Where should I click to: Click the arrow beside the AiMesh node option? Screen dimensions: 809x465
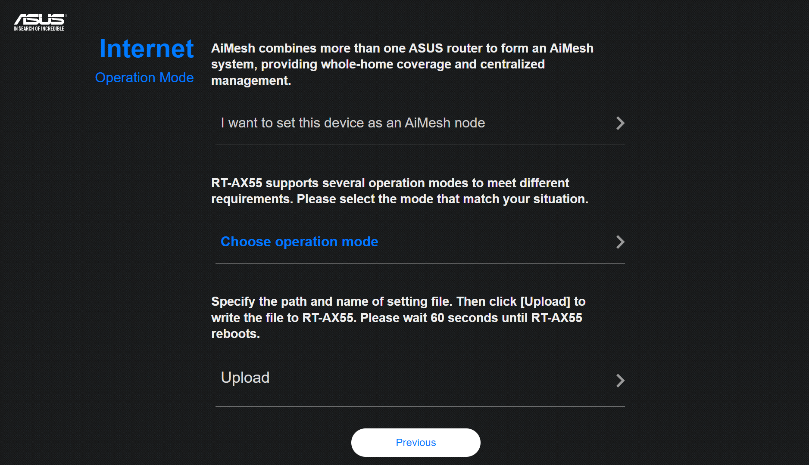point(620,123)
